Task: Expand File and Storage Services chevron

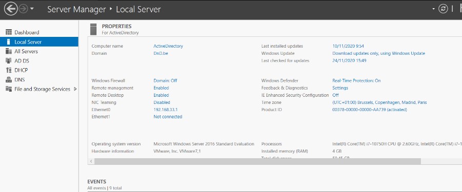Action: pyautogui.click(x=75, y=89)
